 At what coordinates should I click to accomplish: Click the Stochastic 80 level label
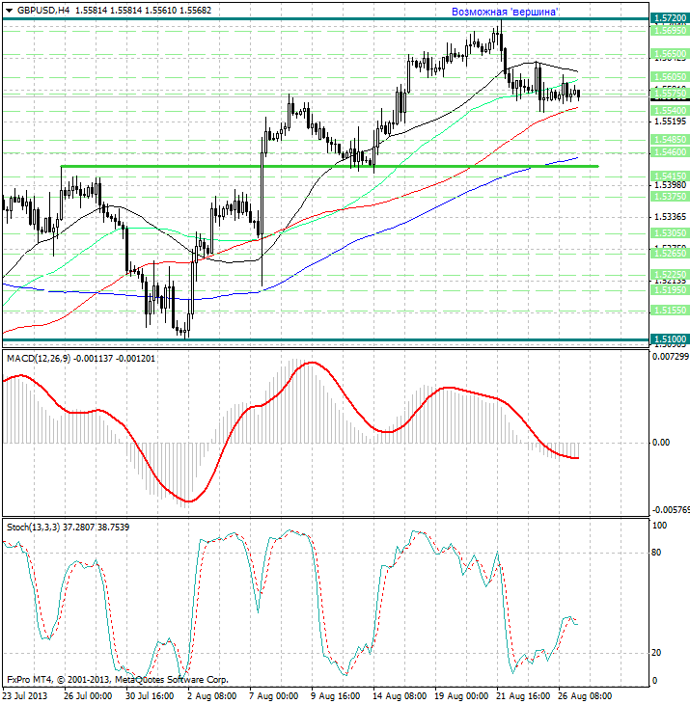coord(656,553)
